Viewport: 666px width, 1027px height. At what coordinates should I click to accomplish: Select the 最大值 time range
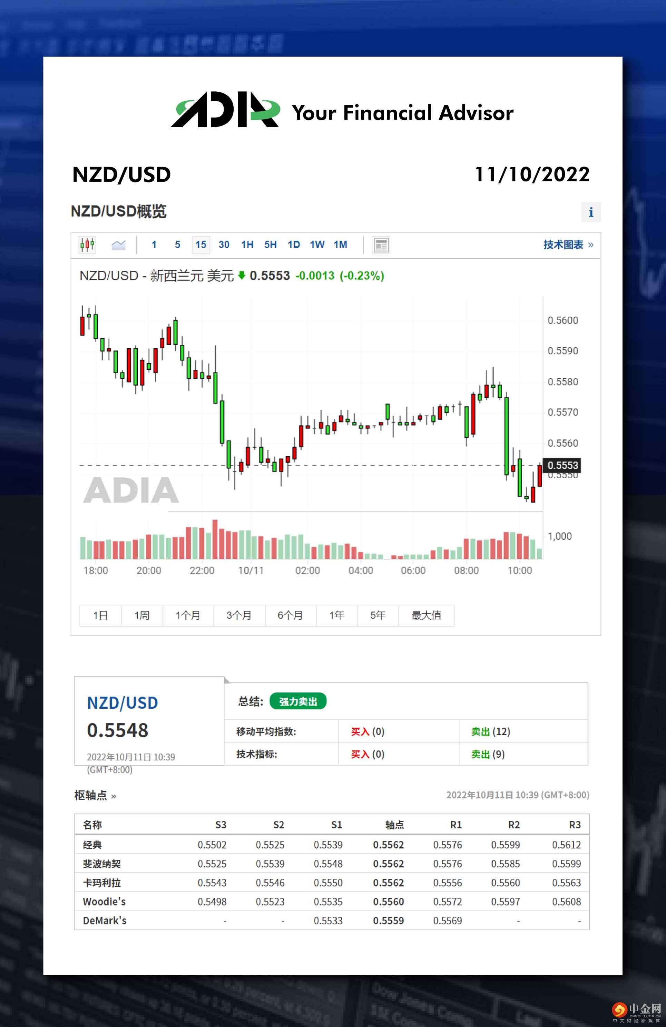click(426, 615)
